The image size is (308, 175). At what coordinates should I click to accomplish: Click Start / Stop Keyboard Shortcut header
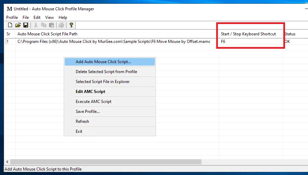point(251,34)
